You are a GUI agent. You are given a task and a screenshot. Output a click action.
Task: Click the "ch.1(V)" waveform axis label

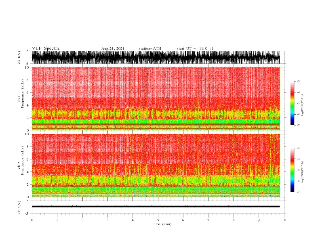19,57
